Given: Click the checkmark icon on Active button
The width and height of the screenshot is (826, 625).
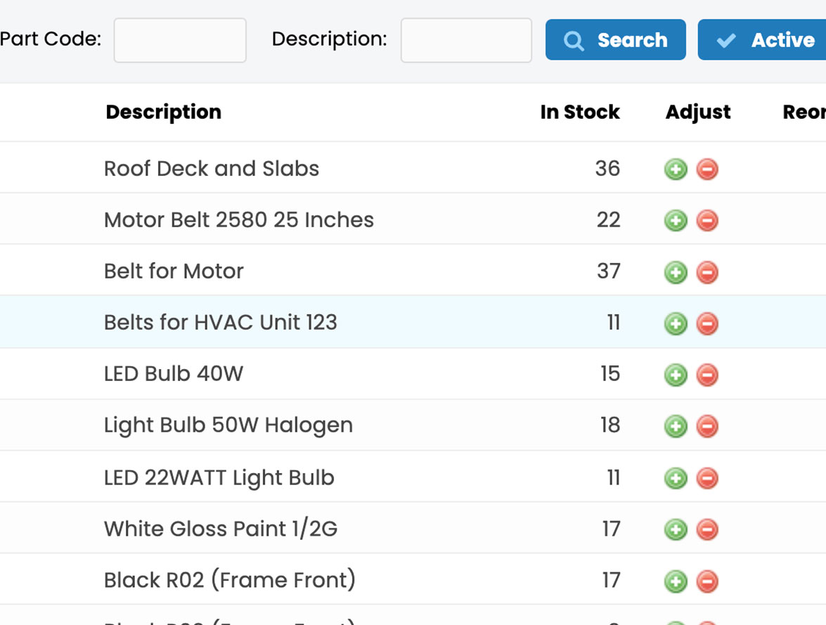Looking at the screenshot, I should click(x=726, y=40).
